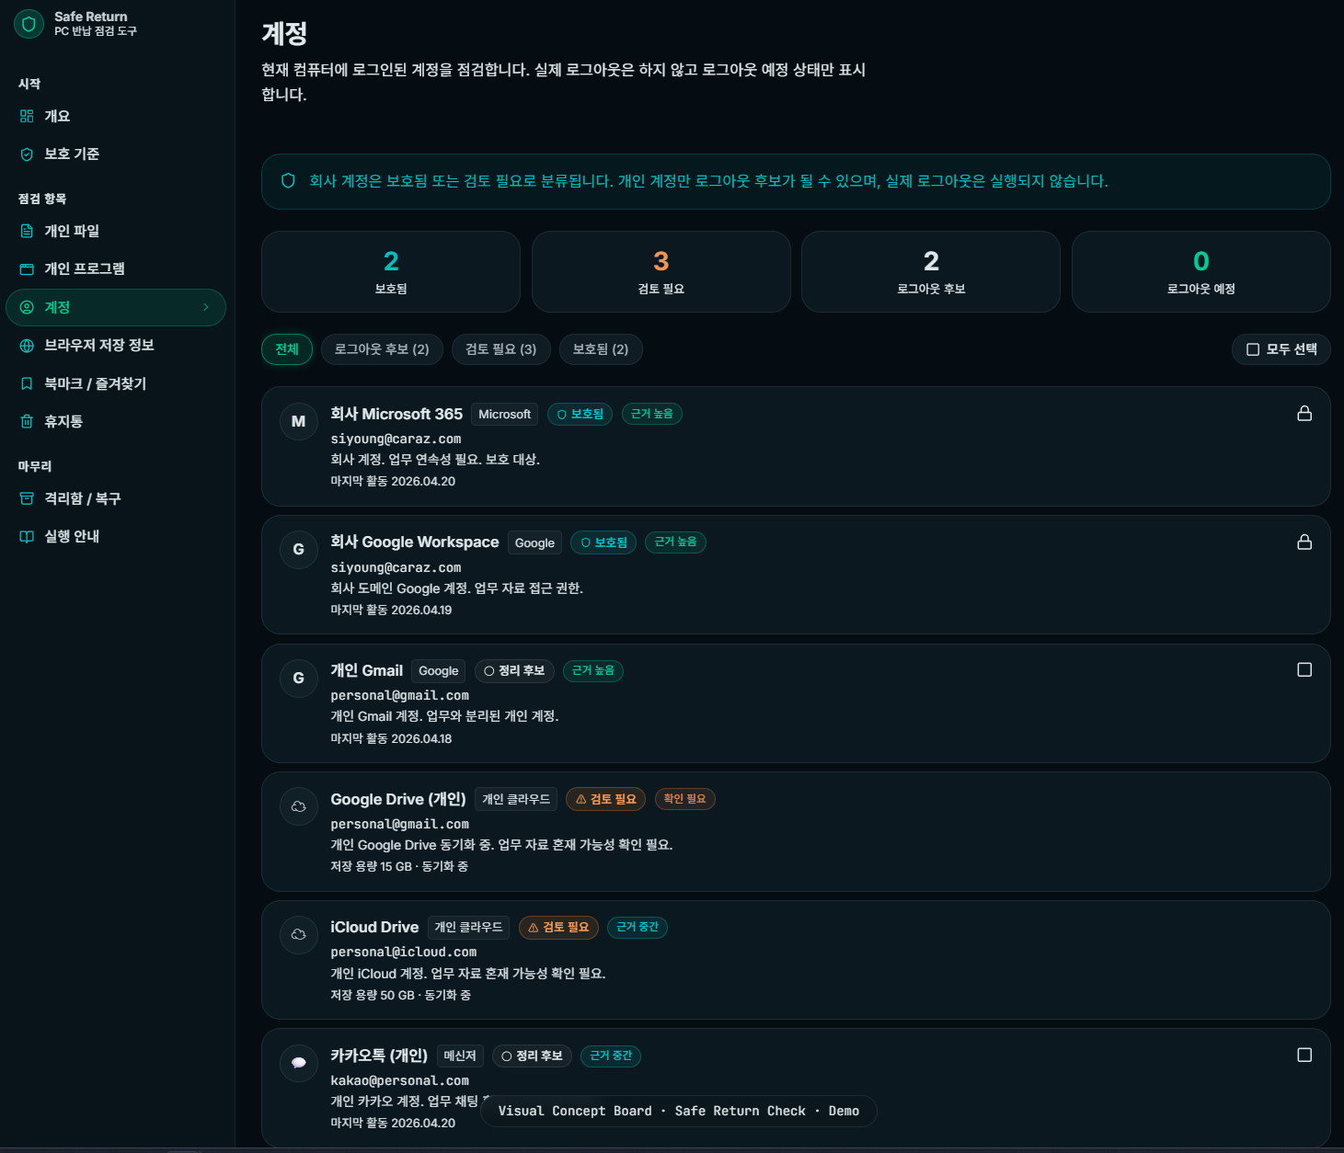The width and height of the screenshot is (1344, 1153).
Task: Filter by 검토 필요 (3) tab
Action: tap(500, 349)
